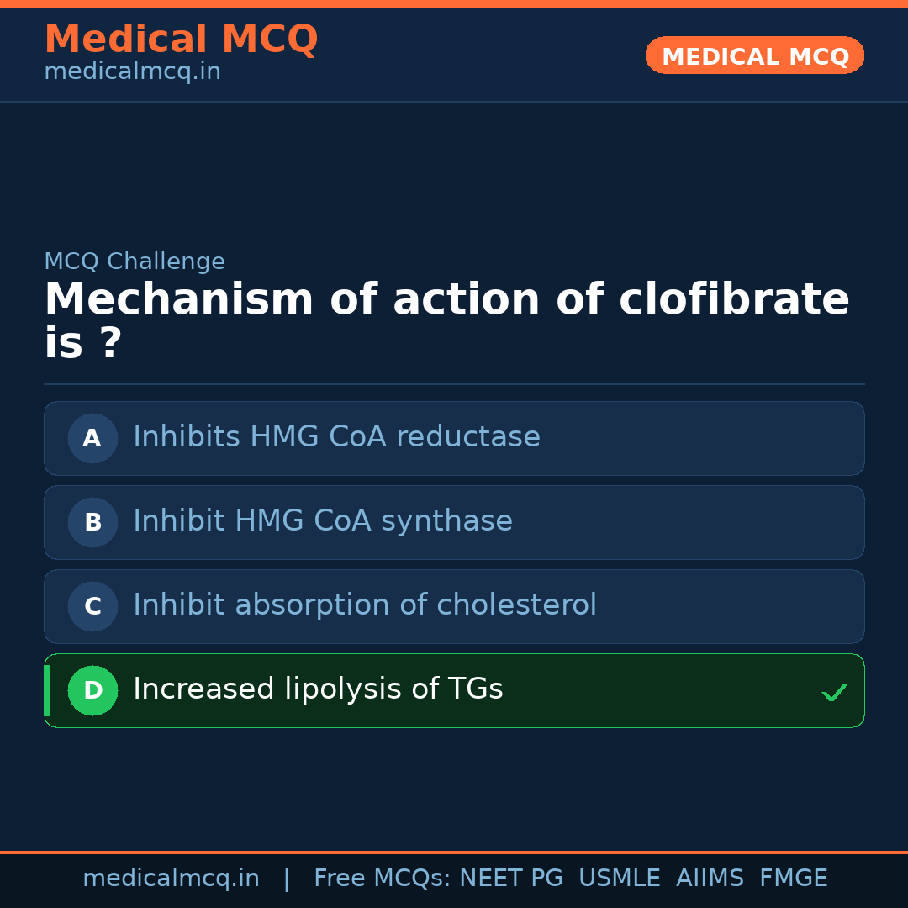
Task: Click the green D letter circle
Action: click(92, 690)
